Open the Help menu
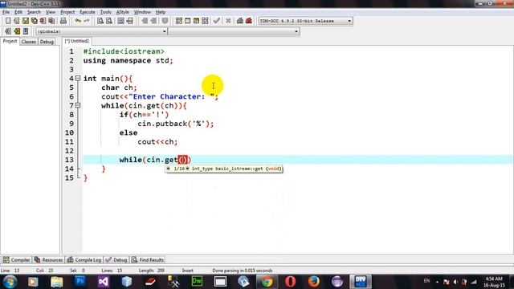Viewport: 514px width, 289px height. click(x=161, y=12)
